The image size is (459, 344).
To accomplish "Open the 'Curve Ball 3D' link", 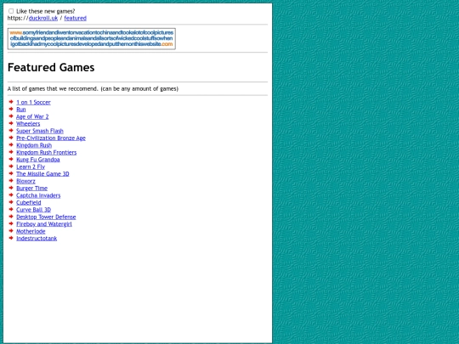I will coord(34,210).
